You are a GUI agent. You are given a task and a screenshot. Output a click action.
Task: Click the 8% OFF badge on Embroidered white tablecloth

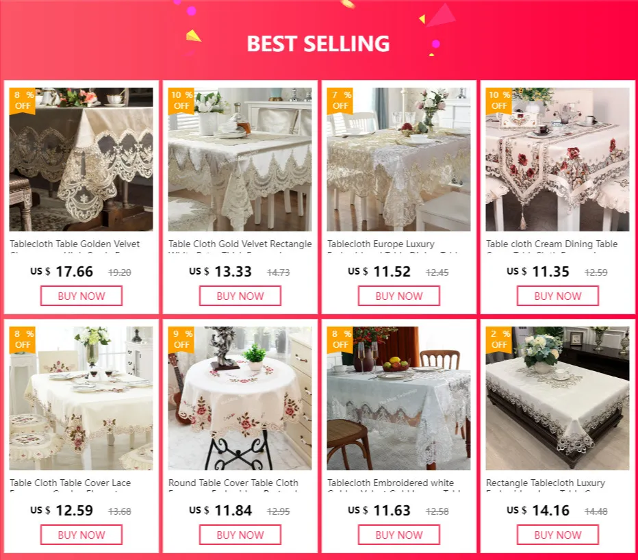pos(340,340)
